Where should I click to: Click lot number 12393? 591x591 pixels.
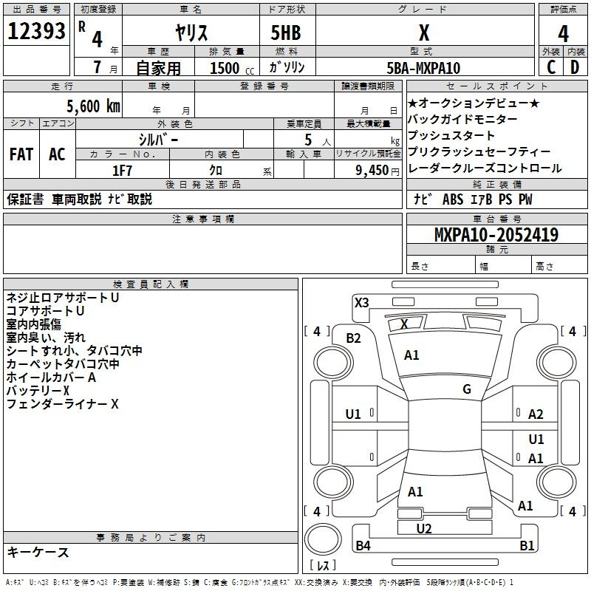click(37, 32)
